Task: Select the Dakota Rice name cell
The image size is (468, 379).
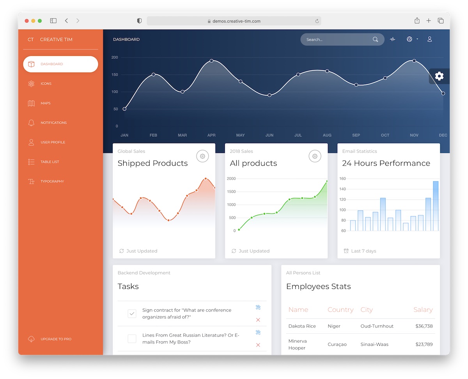Action: [302, 326]
